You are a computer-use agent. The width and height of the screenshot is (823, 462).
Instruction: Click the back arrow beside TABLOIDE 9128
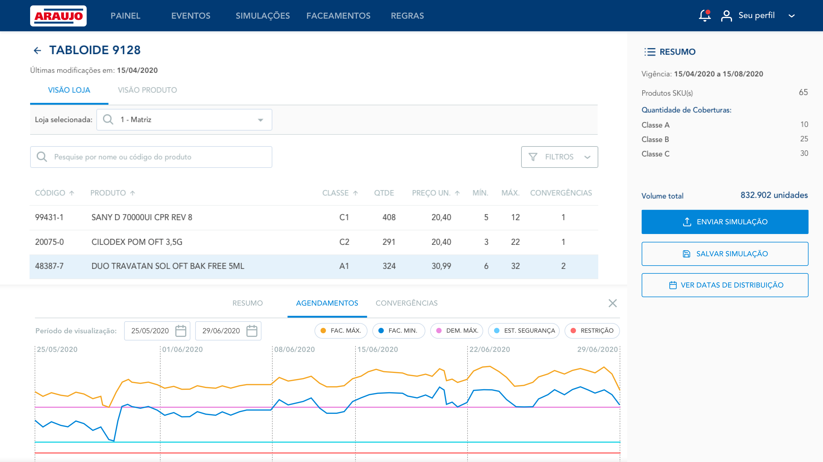[x=37, y=51]
